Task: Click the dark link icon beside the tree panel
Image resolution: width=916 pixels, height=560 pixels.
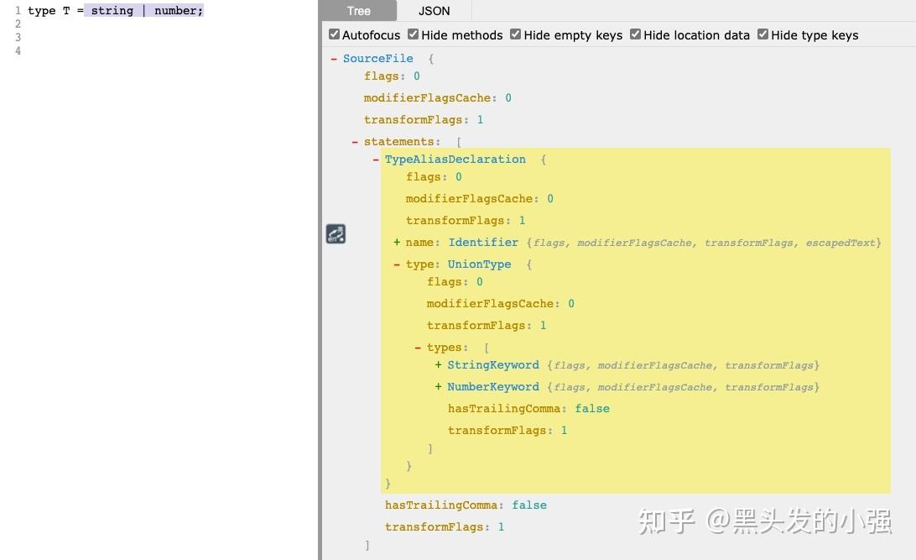Action: (336, 233)
